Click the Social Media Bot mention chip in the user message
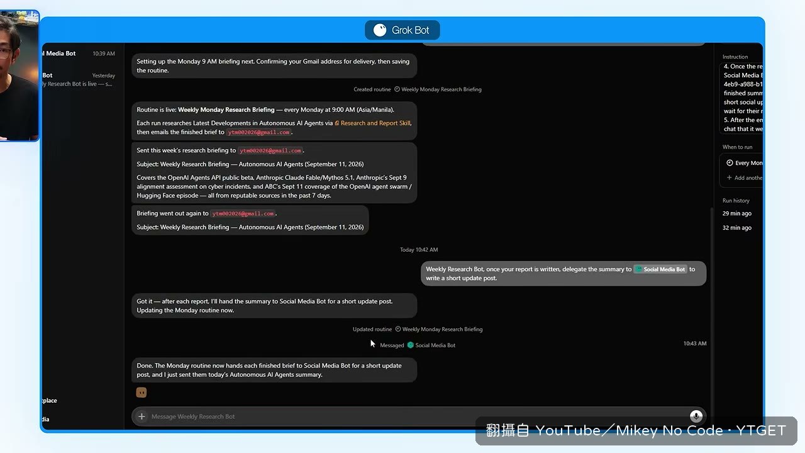 tap(660, 269)
